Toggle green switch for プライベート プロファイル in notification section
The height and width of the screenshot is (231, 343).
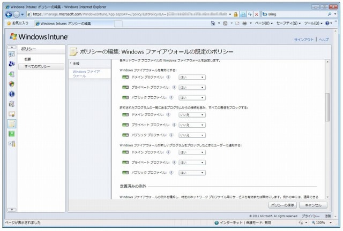[x=125, y=163]
